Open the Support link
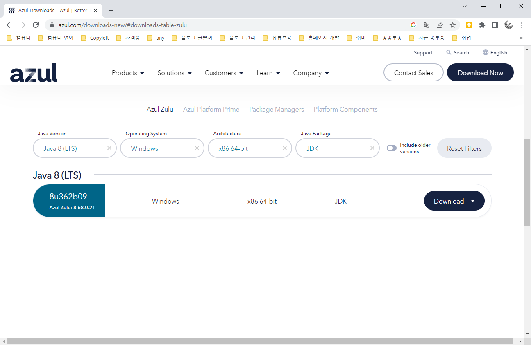 click(423, 53)
